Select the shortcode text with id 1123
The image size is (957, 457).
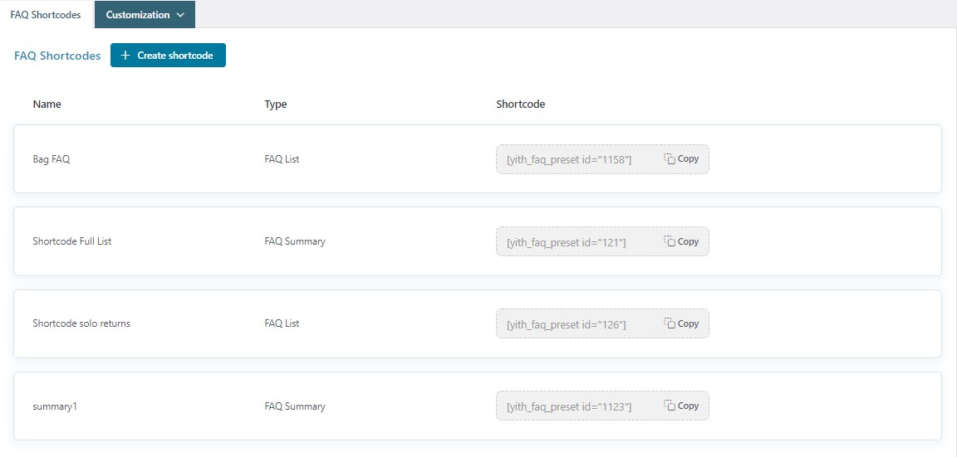coord(569,407)
